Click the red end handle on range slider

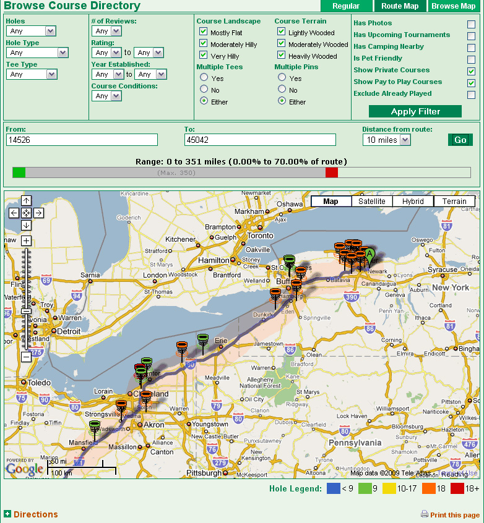(332, 172)
